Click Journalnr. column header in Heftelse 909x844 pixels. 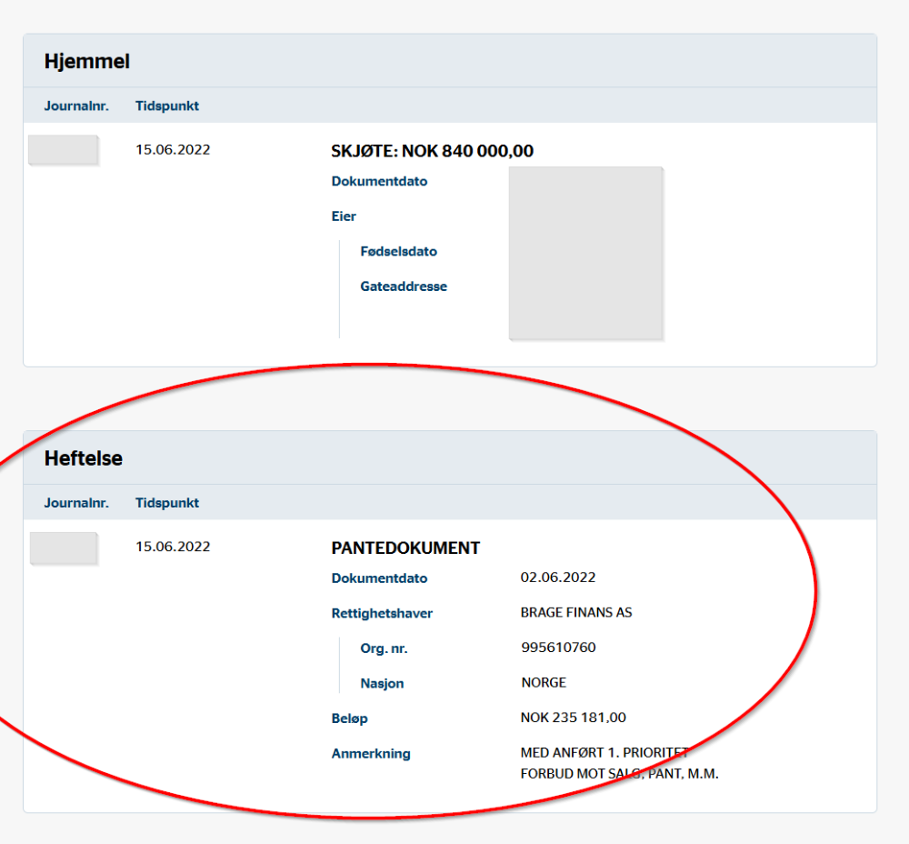point(76,503)
